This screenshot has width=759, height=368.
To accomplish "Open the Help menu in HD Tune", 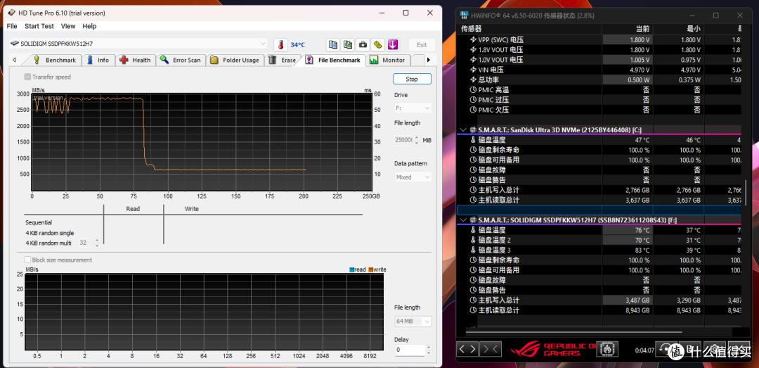I will click(x=89, y=26).
